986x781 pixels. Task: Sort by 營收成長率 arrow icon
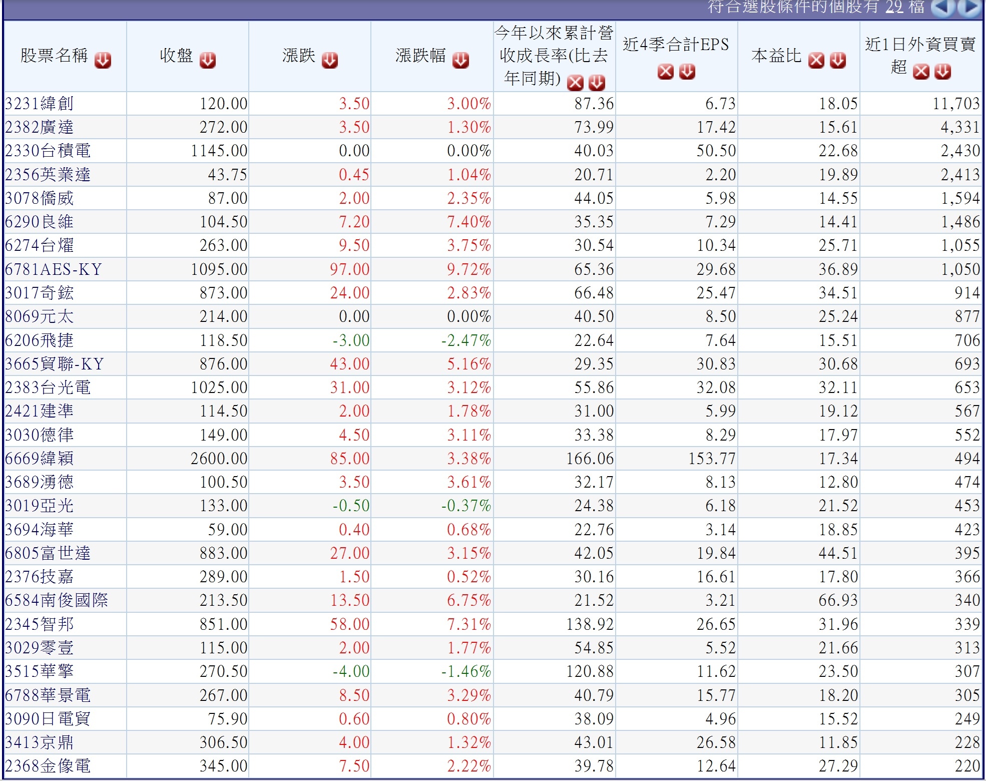[597, 83]
